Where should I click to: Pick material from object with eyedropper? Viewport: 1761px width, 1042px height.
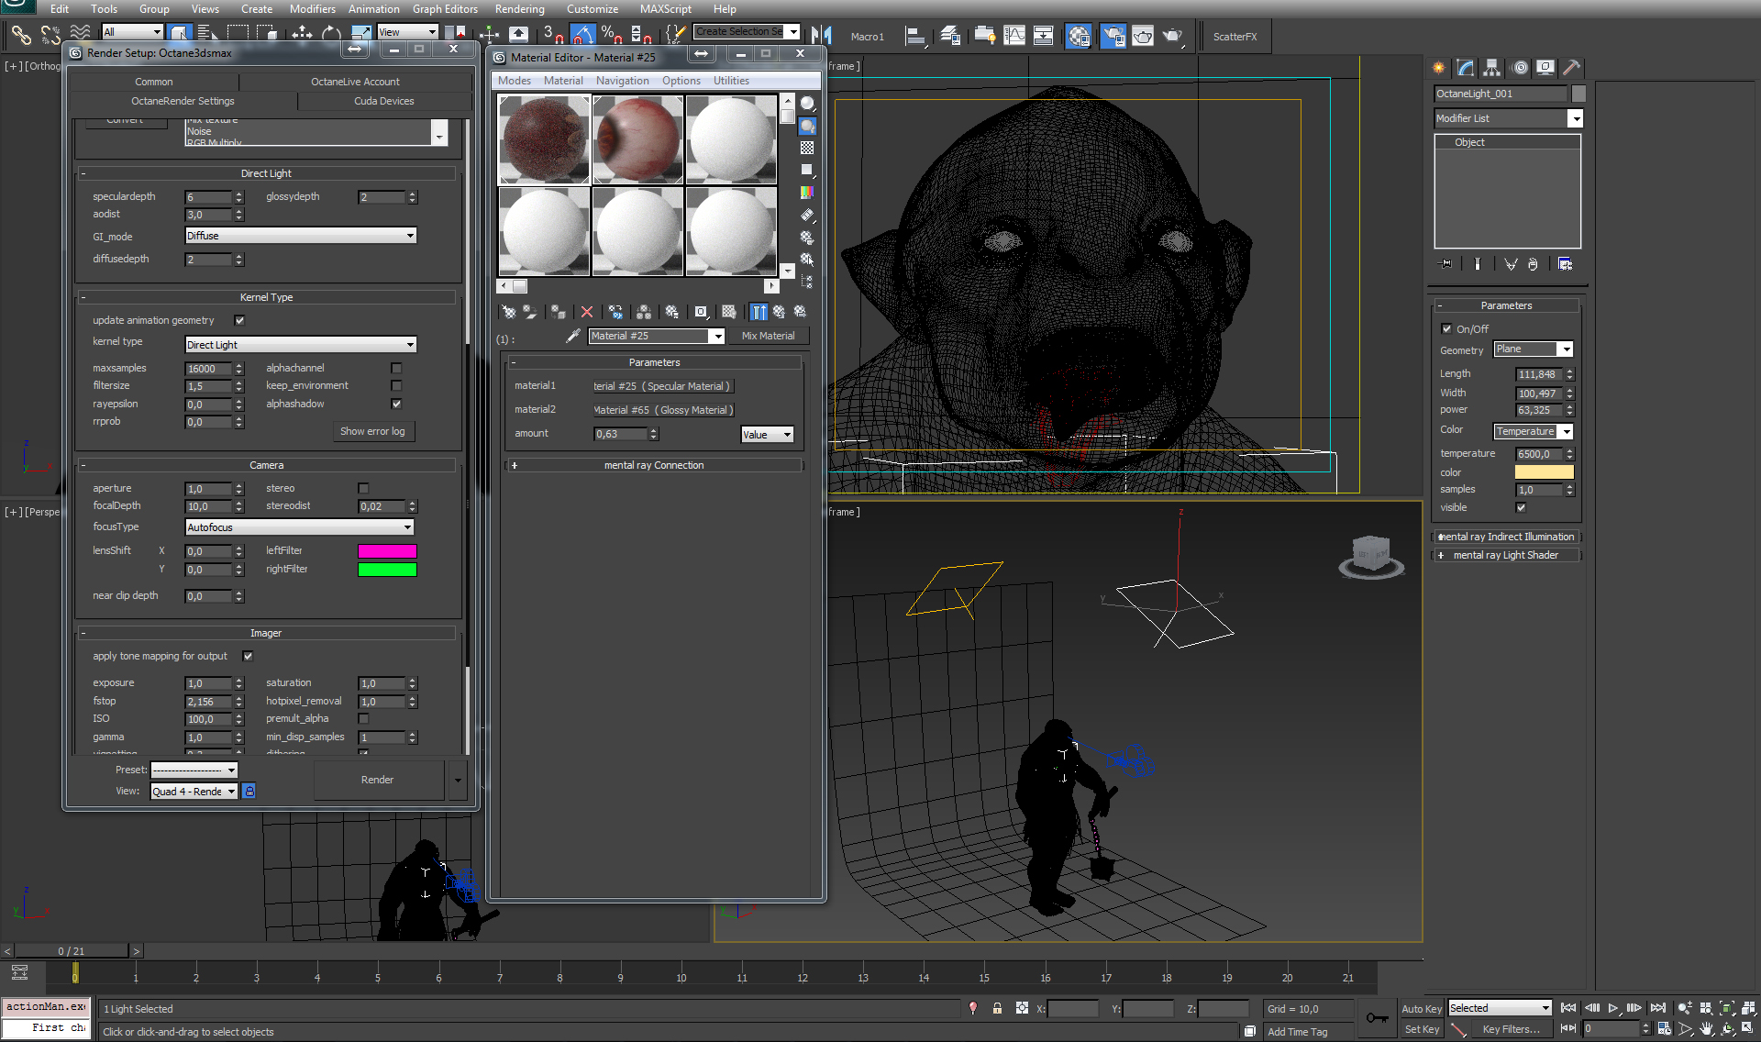[573, 336]
